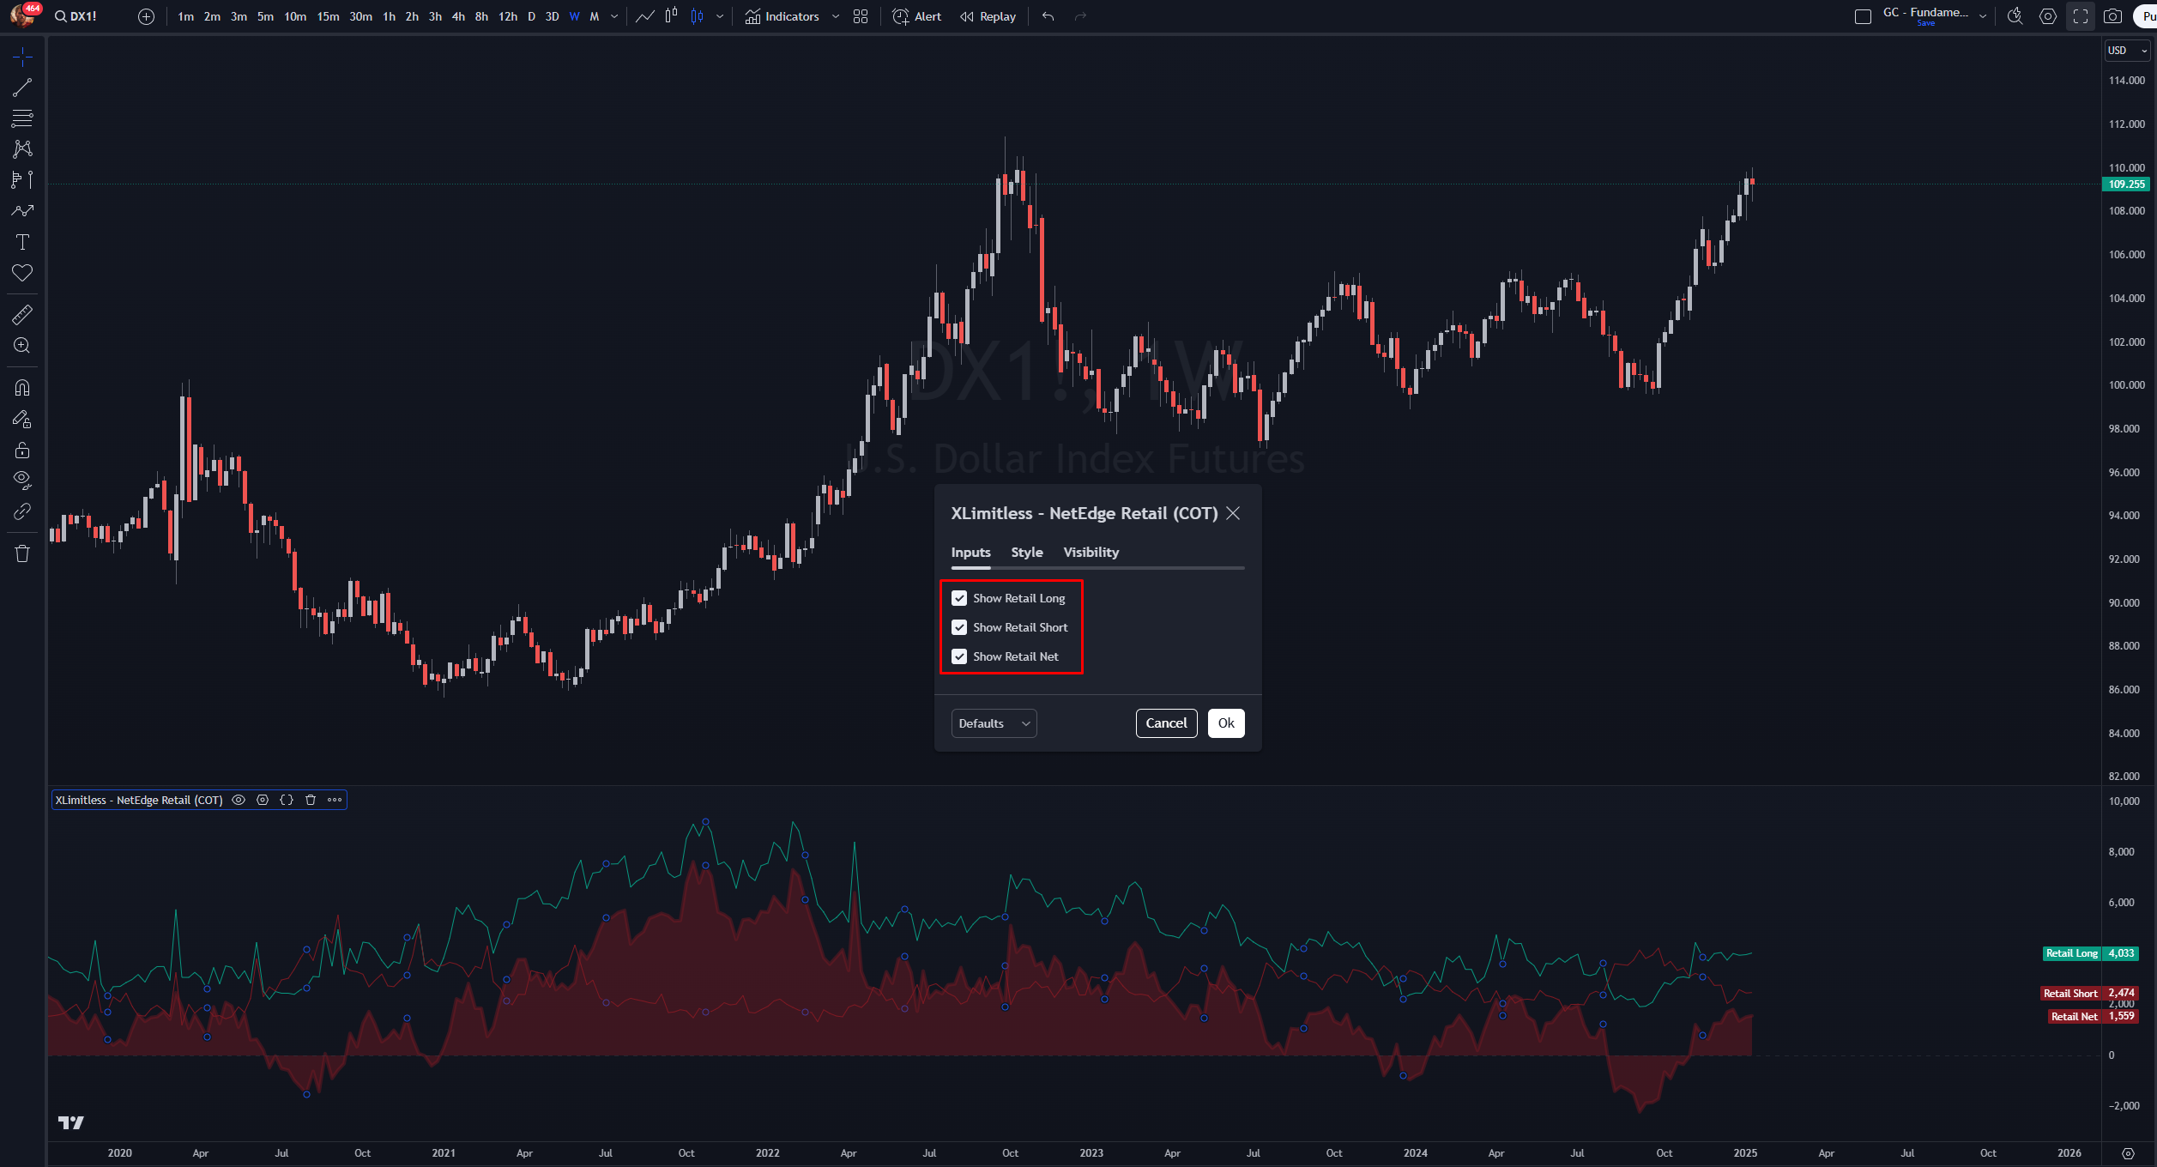Screen dimensions: 2157x1167
Task: Disable Show Retail Net checkbox
Action: click(x=959, y=656)
